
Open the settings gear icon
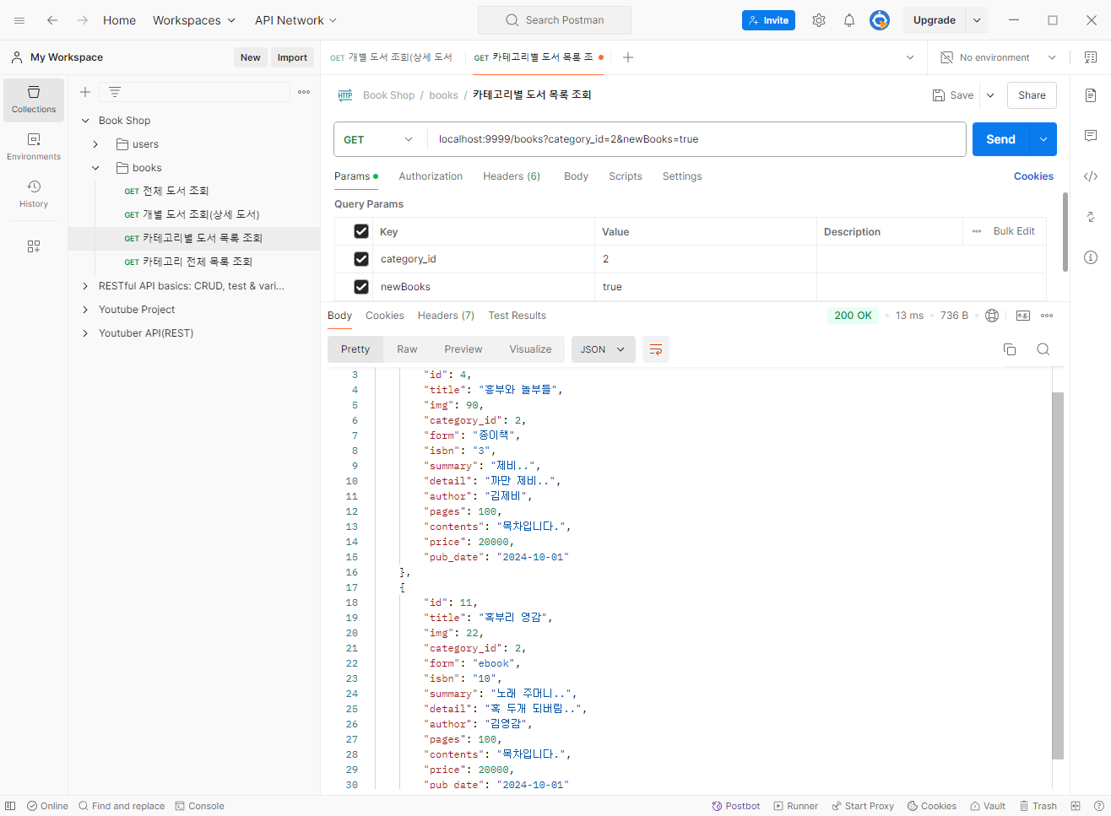click(x=819, y=20)
